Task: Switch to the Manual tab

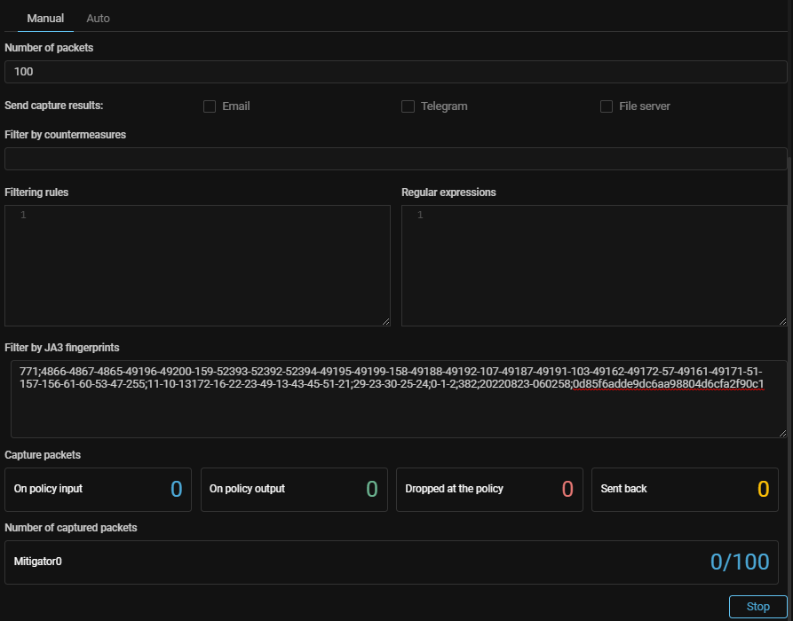Action: click(x=45, y=18)
